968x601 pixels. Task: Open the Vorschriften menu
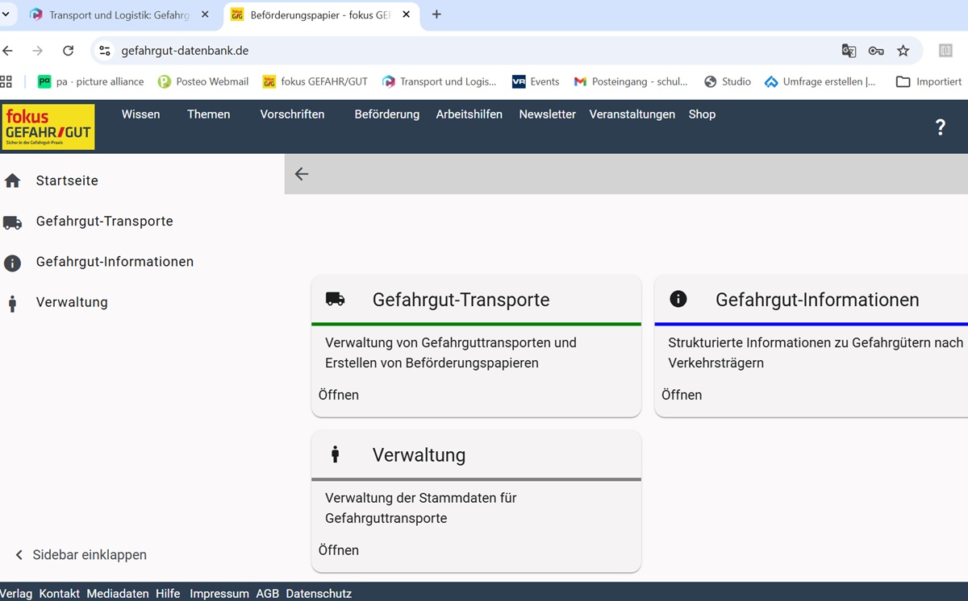[292, 114]
